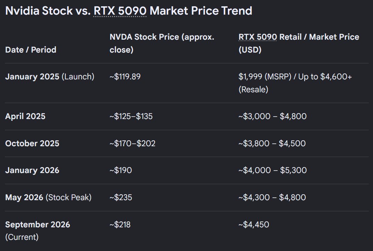Click the ~$3,800 – $4,500 price cell

pyautogui.click(x=272, y=143)
